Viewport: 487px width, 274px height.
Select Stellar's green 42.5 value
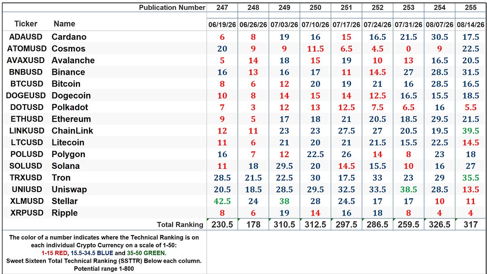[222, 202]
